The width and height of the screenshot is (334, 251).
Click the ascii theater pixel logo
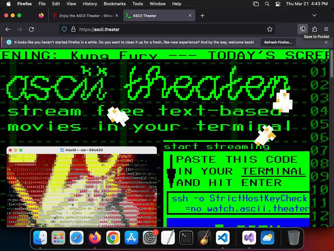pyautogui.click(x=148, y=83)
